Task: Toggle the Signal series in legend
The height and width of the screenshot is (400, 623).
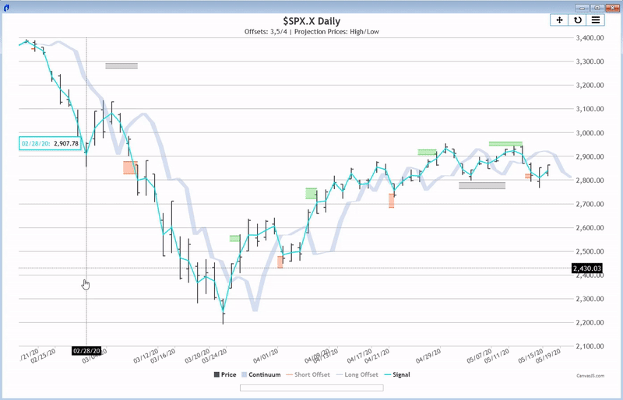Action: (x=397, y=374)
